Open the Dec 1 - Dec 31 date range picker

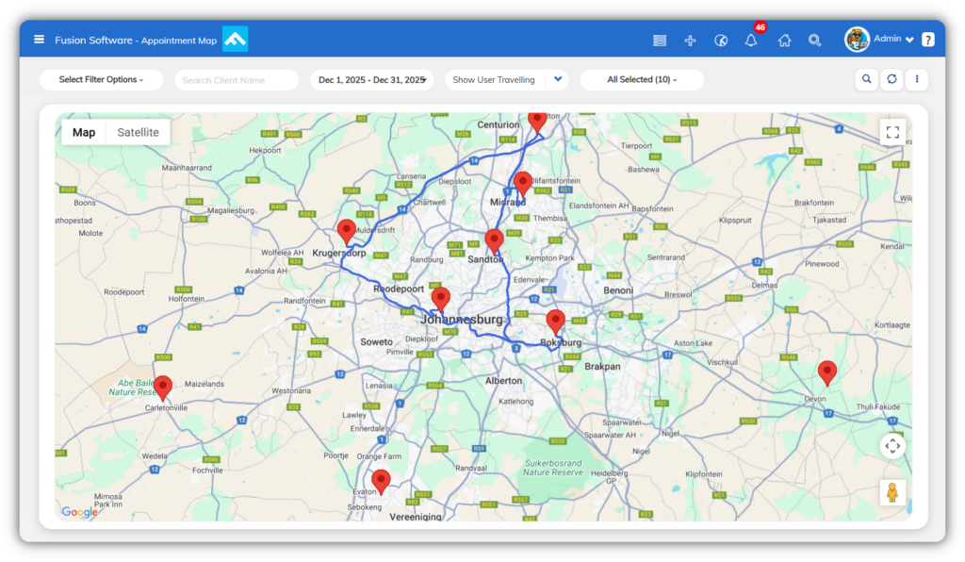click(x=371, y=79)
